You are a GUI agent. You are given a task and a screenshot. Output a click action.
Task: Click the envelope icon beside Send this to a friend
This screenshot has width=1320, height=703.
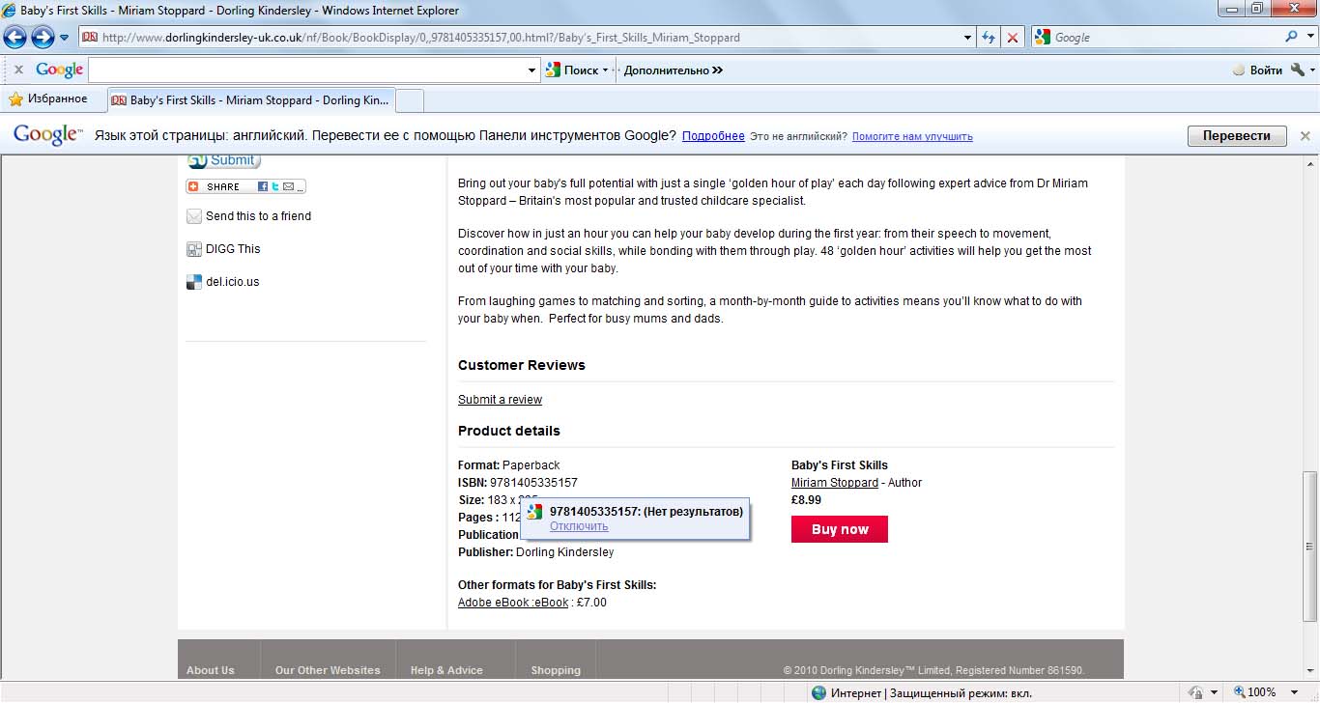point(194,216)
